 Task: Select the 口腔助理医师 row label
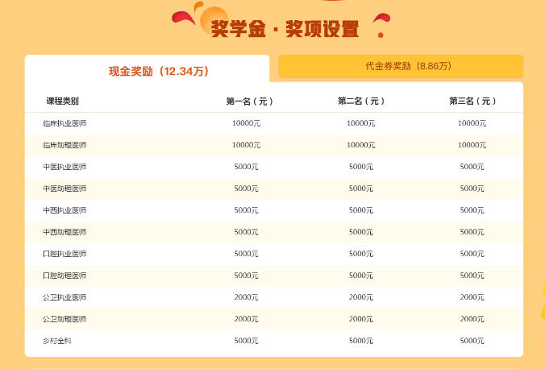point(64,276)
